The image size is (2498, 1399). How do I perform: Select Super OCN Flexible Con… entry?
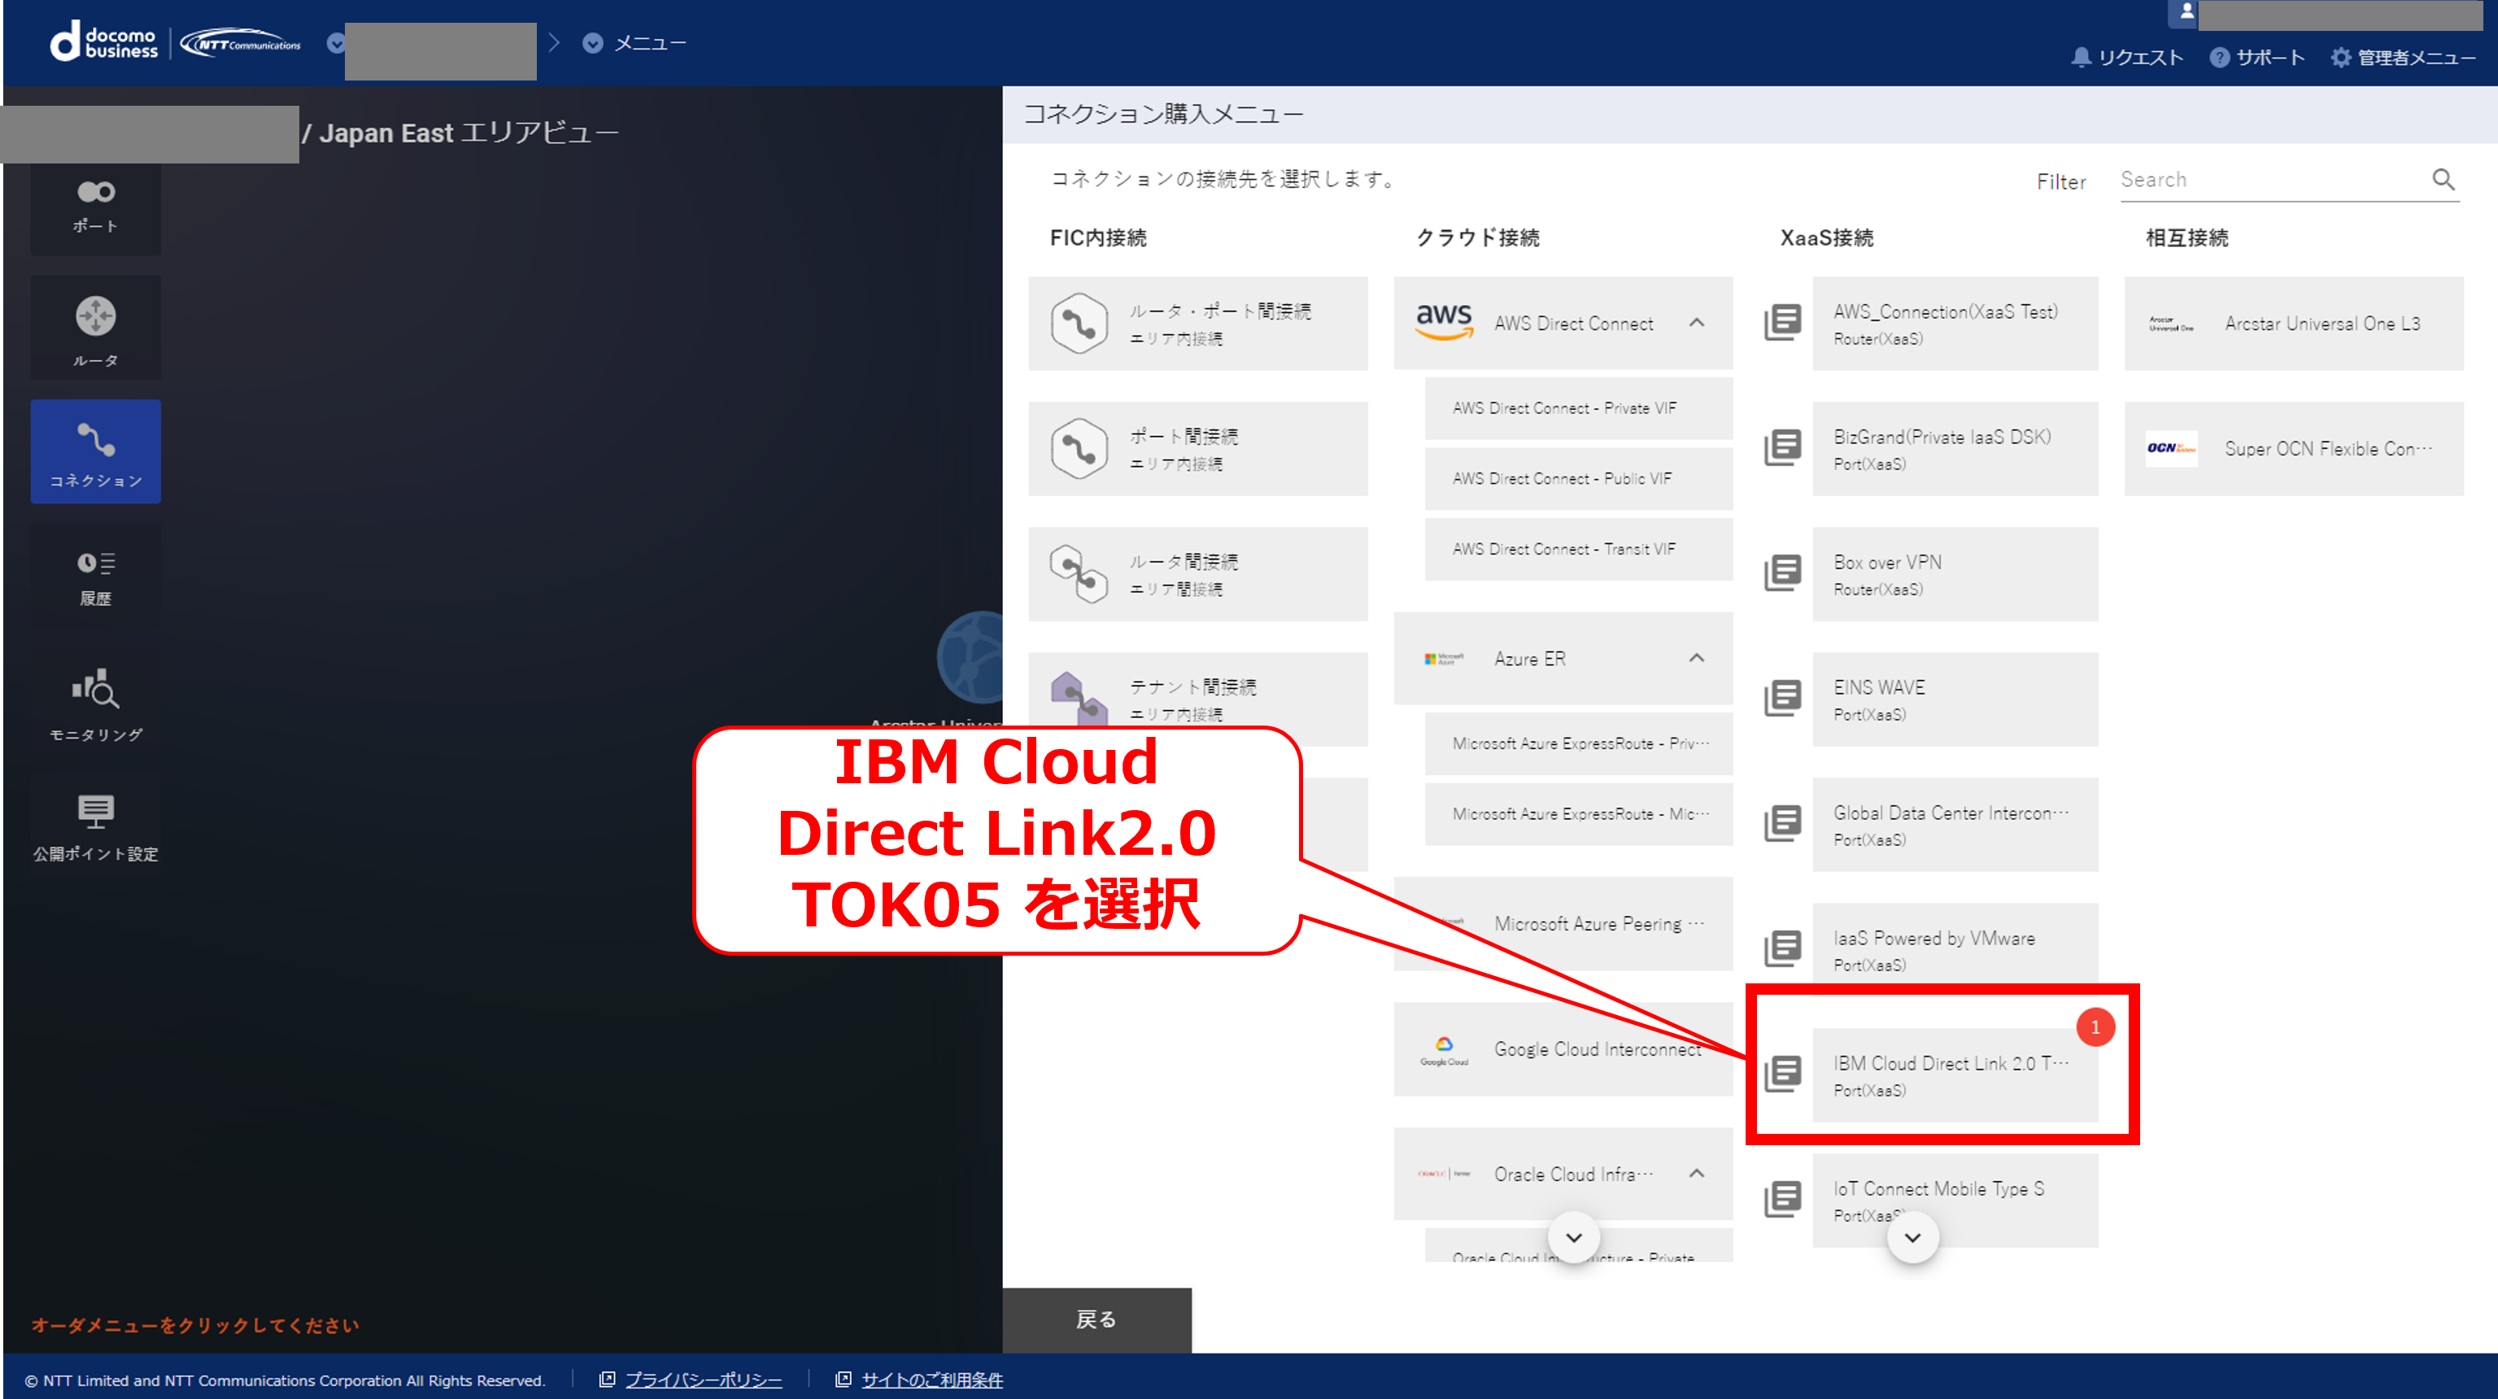[2293, 449]
